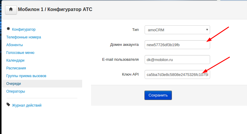Open Группы приема вызовов

(26, 76)
